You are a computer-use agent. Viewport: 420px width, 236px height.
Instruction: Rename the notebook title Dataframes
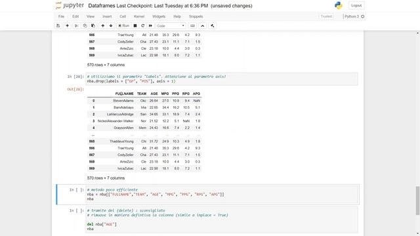click(102, 6)
